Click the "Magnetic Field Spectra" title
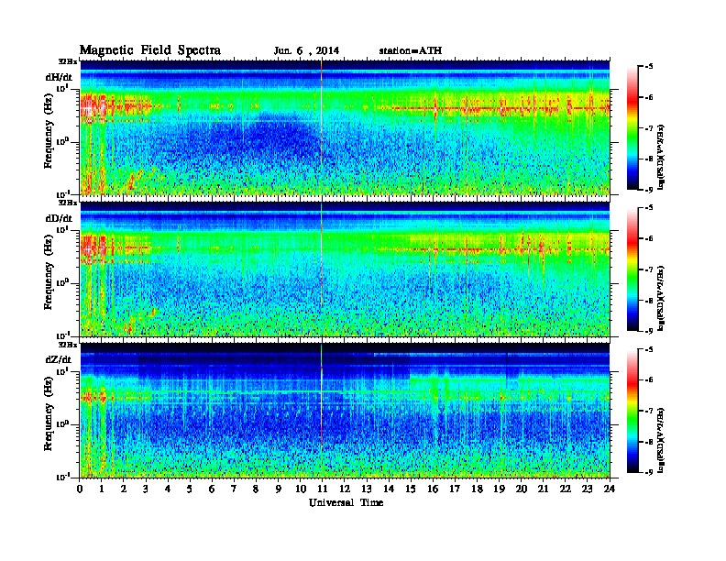Viewport: 726px width, 561px height. pos(150,50)
